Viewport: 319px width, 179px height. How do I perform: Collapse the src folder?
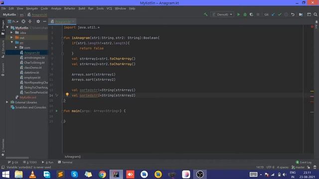(x=12, y=42)
